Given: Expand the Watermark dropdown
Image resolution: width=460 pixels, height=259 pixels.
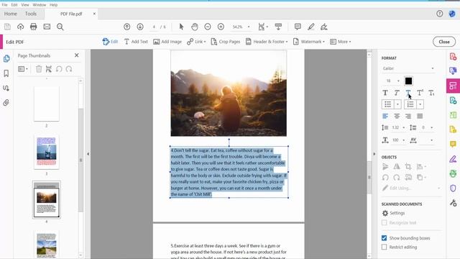Looking at the screenshot, I should (x=323, y=42).
